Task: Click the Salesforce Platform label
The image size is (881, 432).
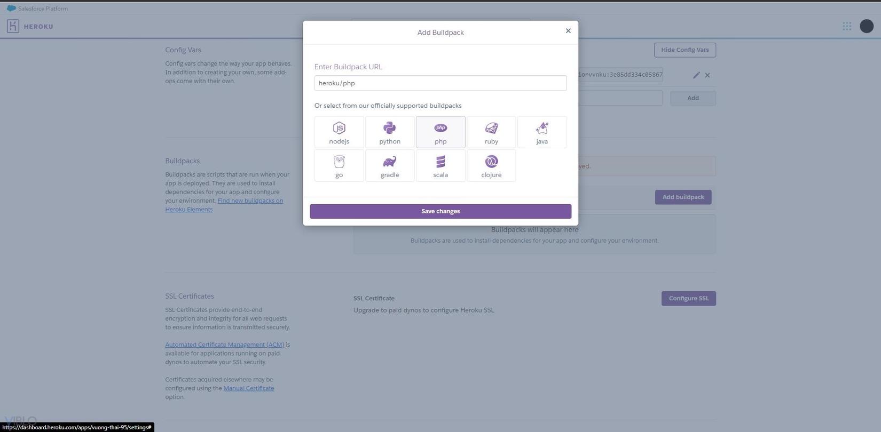Action: point(43,9)
